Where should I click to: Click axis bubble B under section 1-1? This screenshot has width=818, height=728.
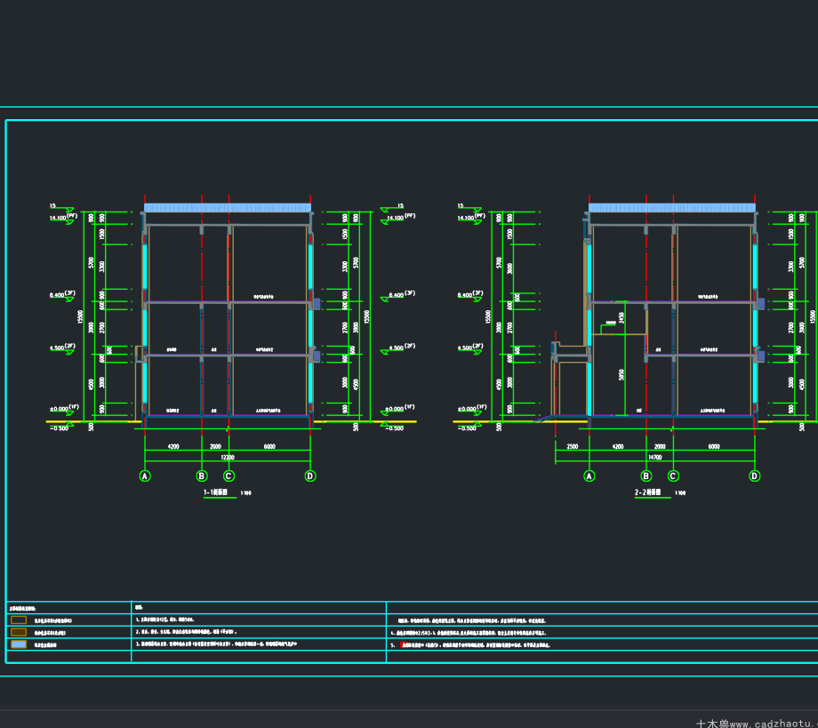pos(202,476)
